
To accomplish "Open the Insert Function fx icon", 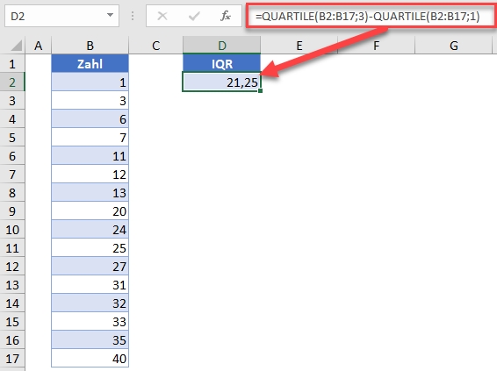I will (x=226, y=16).
